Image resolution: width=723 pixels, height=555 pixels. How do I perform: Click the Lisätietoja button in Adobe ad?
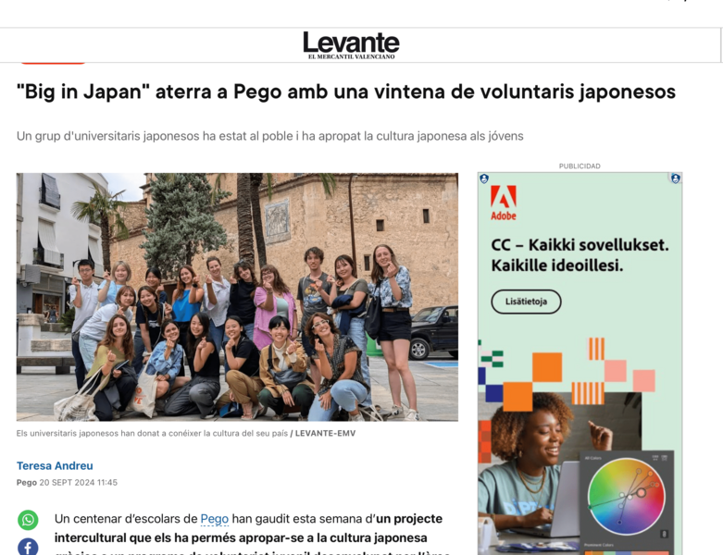coord(526,302)
